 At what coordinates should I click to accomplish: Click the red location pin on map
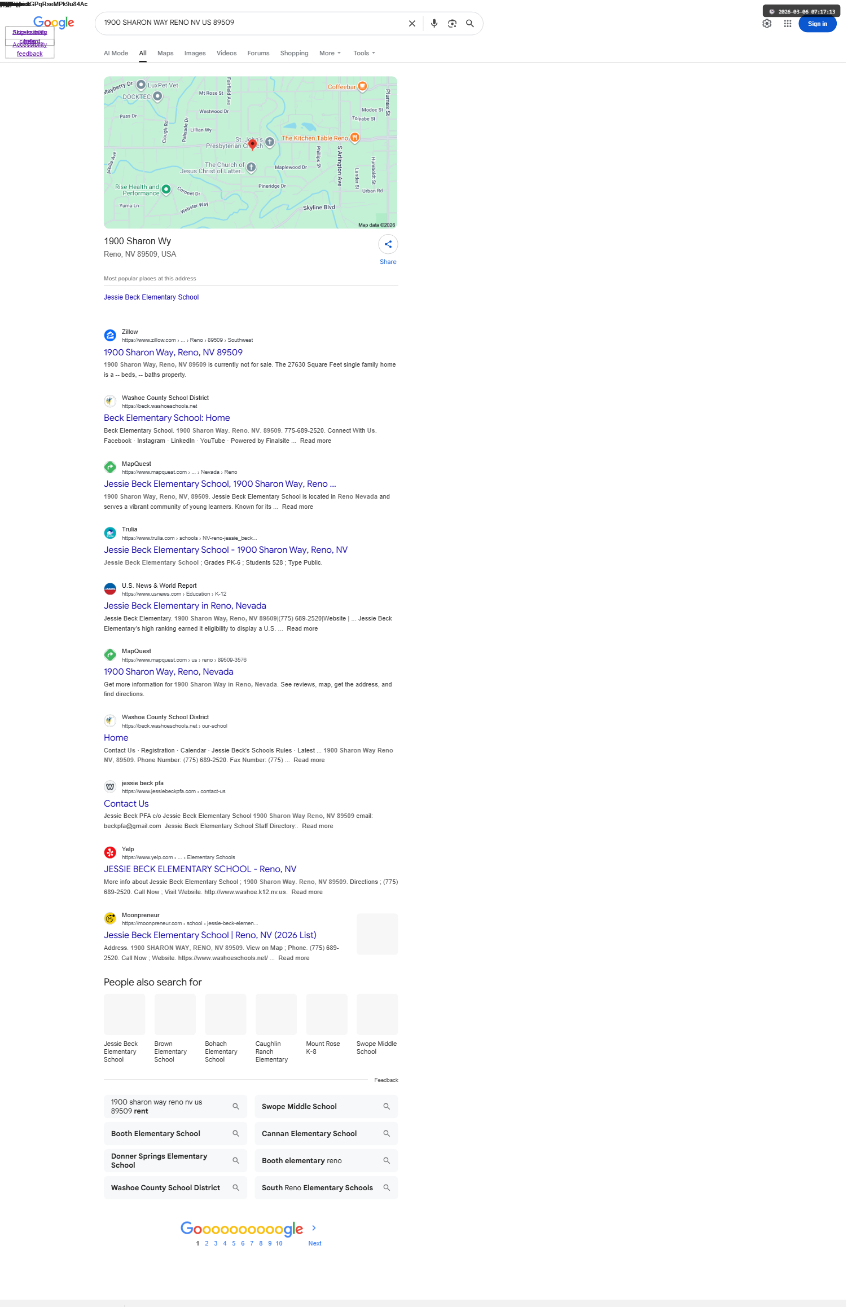point(252,144)
